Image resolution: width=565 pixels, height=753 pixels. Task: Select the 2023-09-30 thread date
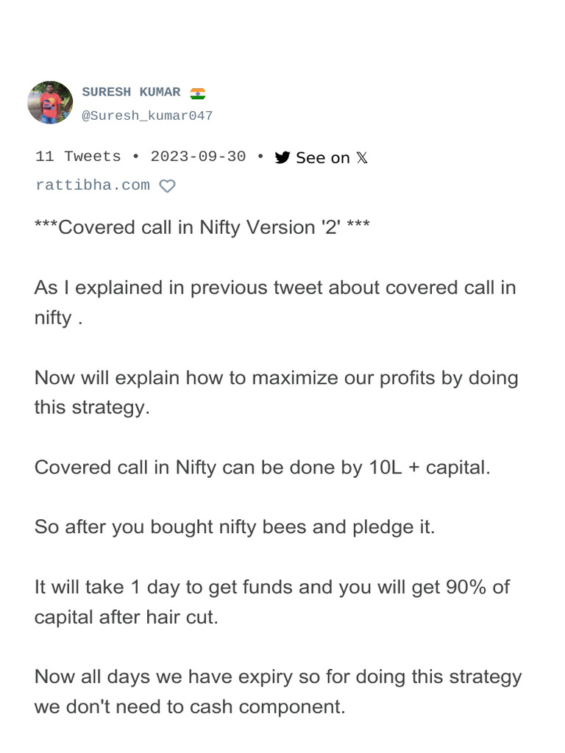tap(198, 157)
